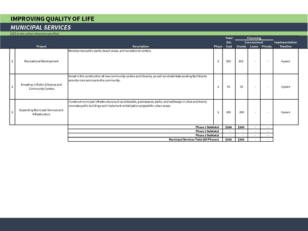Click the 'IMPROVING QUALITY OF LIFE' title
The width and height of the screenshot is (308, 231).
click(52, 19)
